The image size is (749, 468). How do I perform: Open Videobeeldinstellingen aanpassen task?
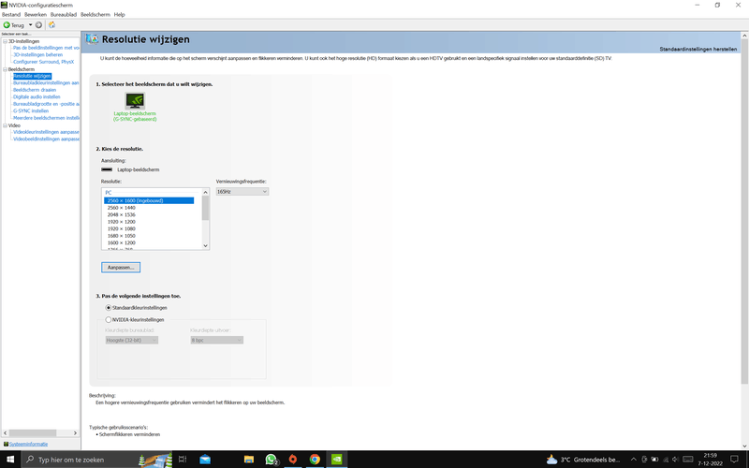[46, 139]
